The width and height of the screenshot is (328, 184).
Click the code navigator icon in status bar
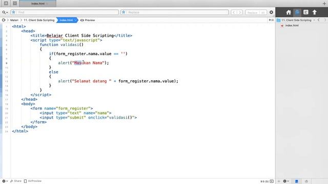tap(272, 181)
